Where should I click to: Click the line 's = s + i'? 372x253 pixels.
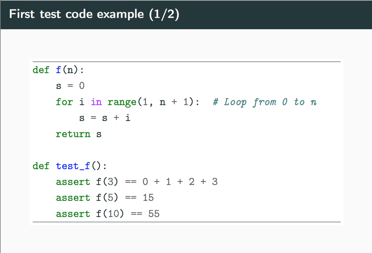coord(105,118)
